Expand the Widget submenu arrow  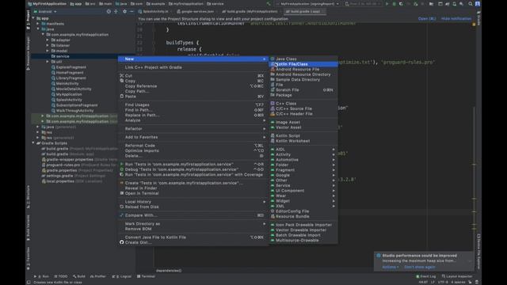[334, 201]
